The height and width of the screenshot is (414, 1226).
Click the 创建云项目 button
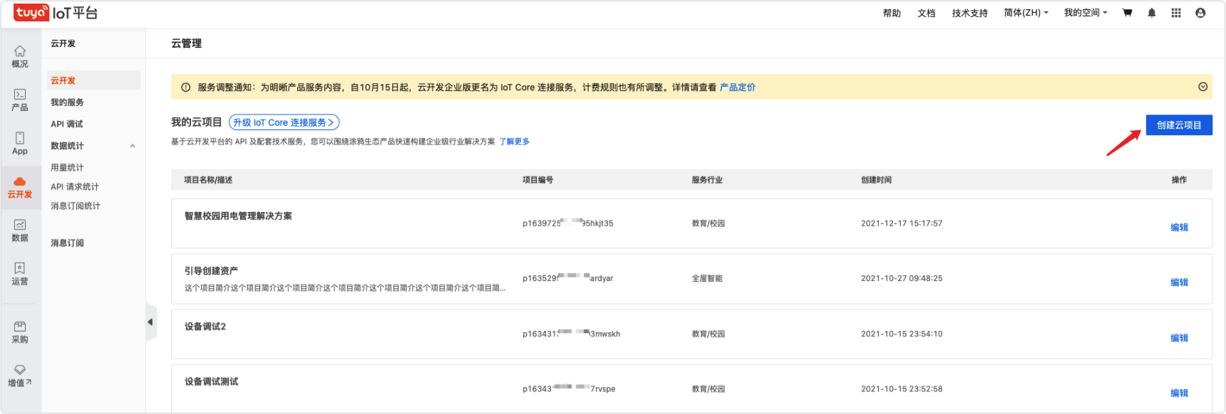(x=1179, y=125)
